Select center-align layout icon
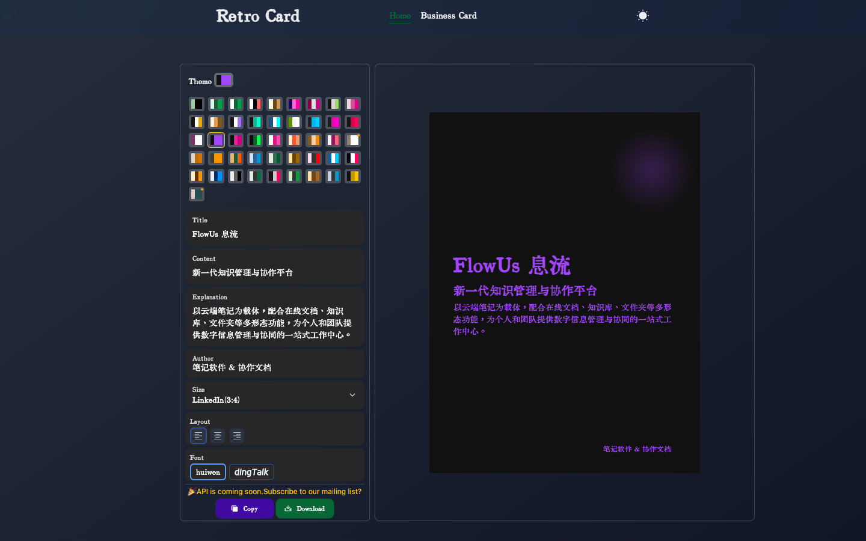This screenshot has height=541, width=866. [x=218, y=436]
